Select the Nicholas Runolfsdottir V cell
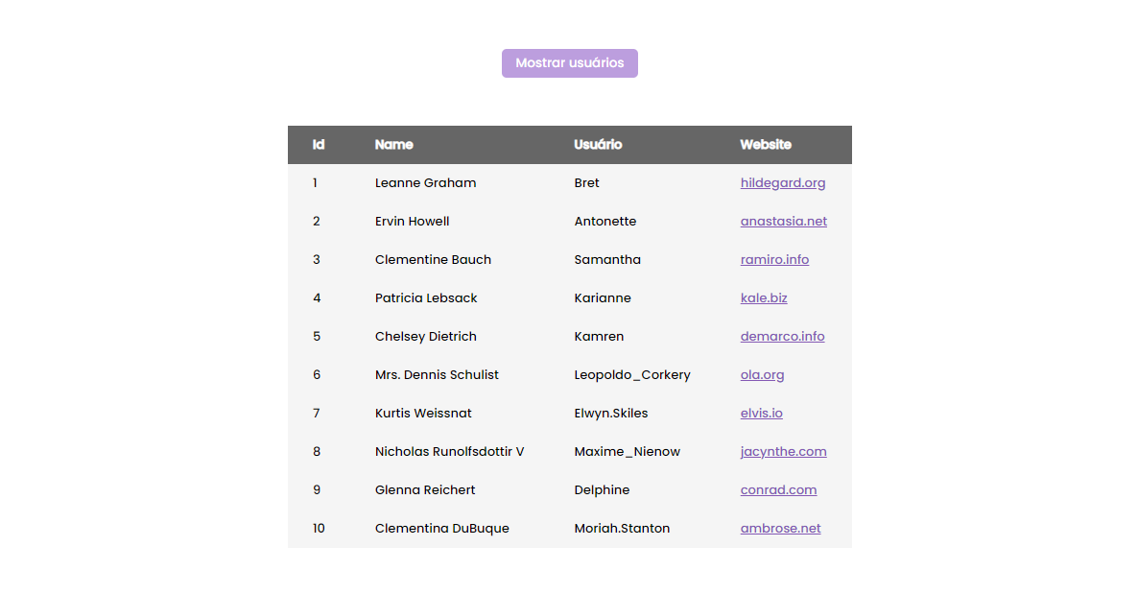The height and width of the screenshot is (594, 1138). tap(449, 452)
